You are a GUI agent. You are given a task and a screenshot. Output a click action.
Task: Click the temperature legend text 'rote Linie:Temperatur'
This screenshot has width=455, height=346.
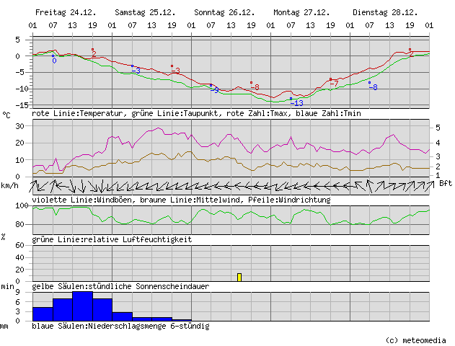77,113
